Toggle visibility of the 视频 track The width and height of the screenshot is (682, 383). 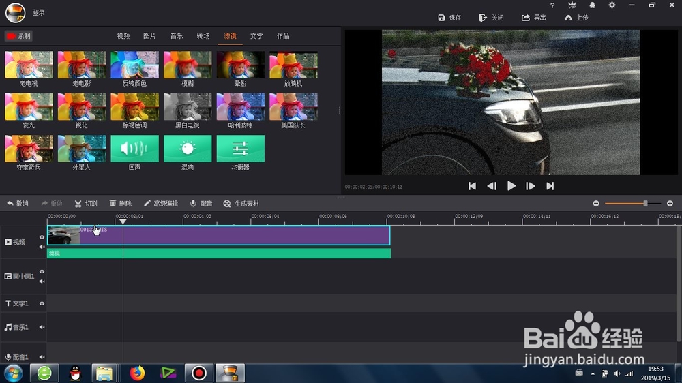point(42,237)
